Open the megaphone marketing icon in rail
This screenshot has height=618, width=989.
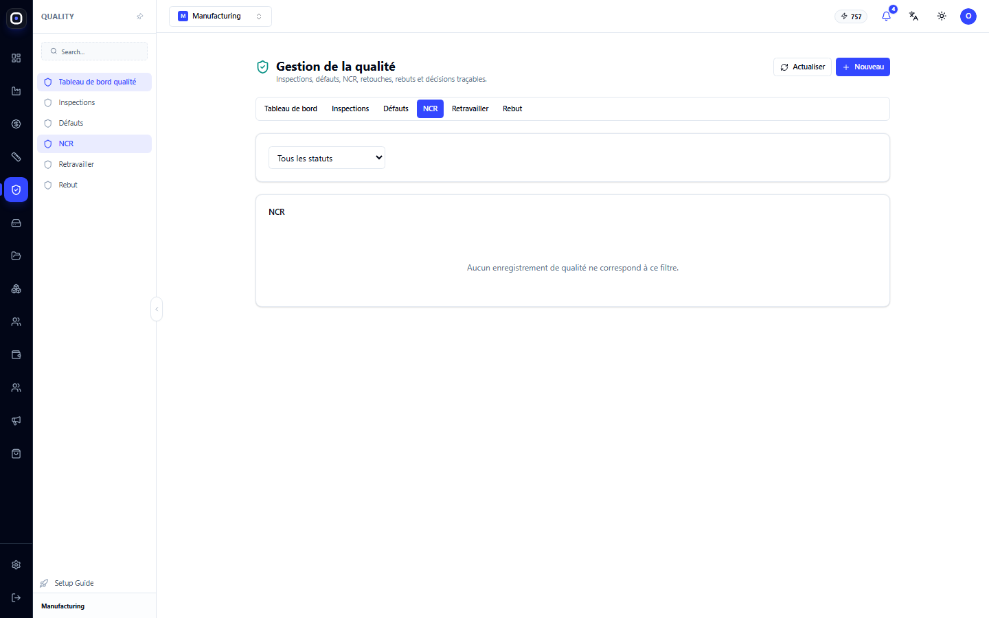click(x=16, y=421)
